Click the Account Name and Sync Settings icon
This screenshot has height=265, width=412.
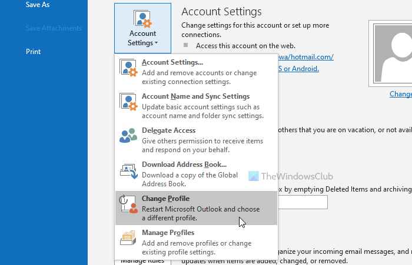tap(128, 102)
